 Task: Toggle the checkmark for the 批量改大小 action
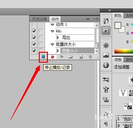34,44
